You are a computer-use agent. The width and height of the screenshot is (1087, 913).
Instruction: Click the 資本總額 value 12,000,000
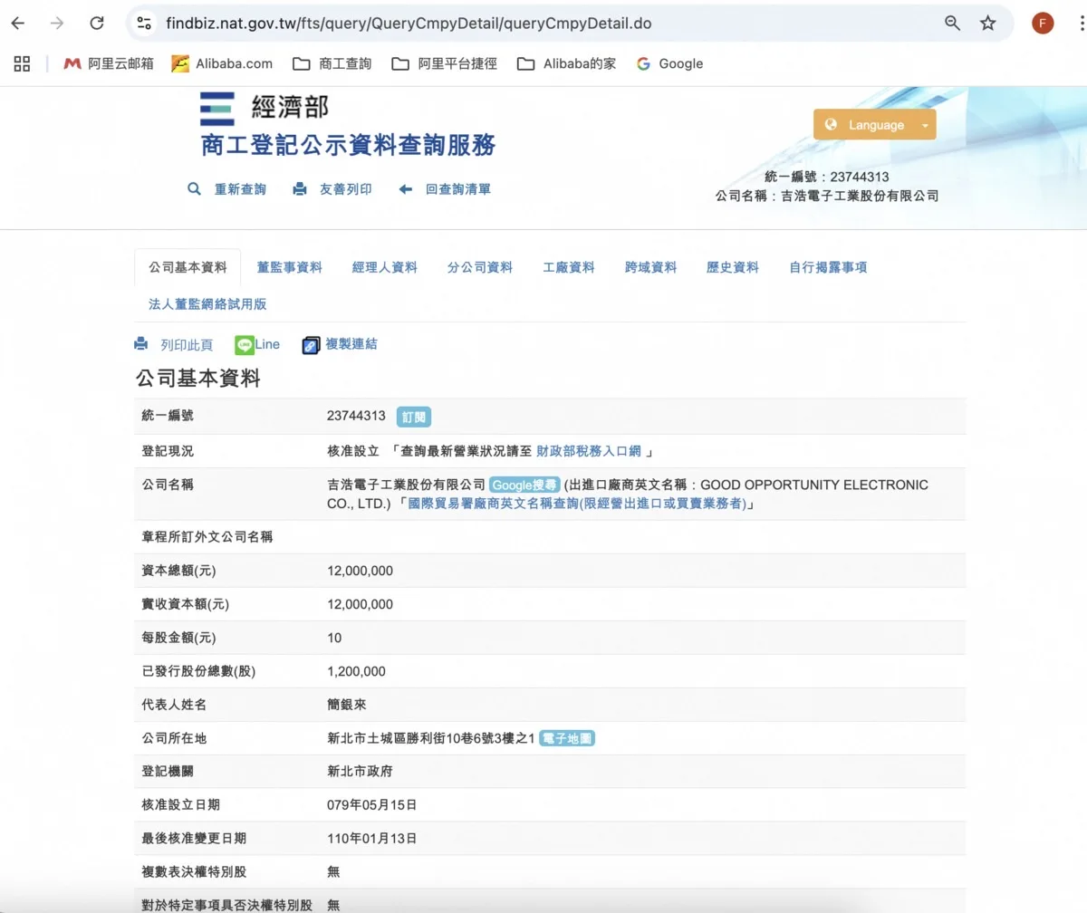(360, 571)
